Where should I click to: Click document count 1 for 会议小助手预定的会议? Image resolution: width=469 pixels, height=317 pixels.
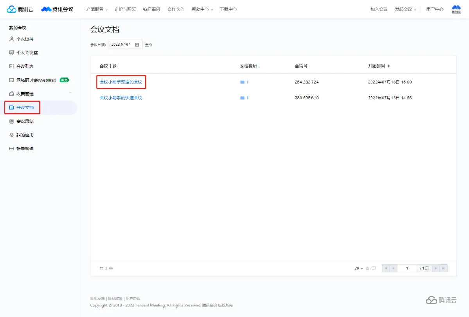(x=247, y=82)
